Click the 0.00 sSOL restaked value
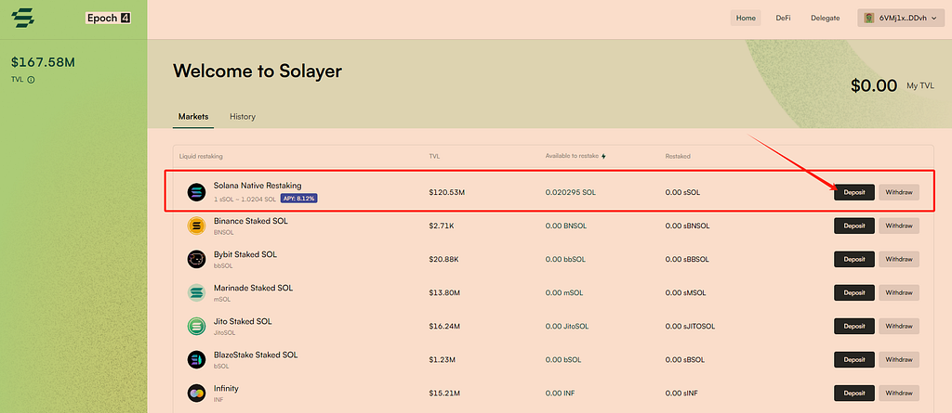952x413 pixels. click(x=683, y=192)
